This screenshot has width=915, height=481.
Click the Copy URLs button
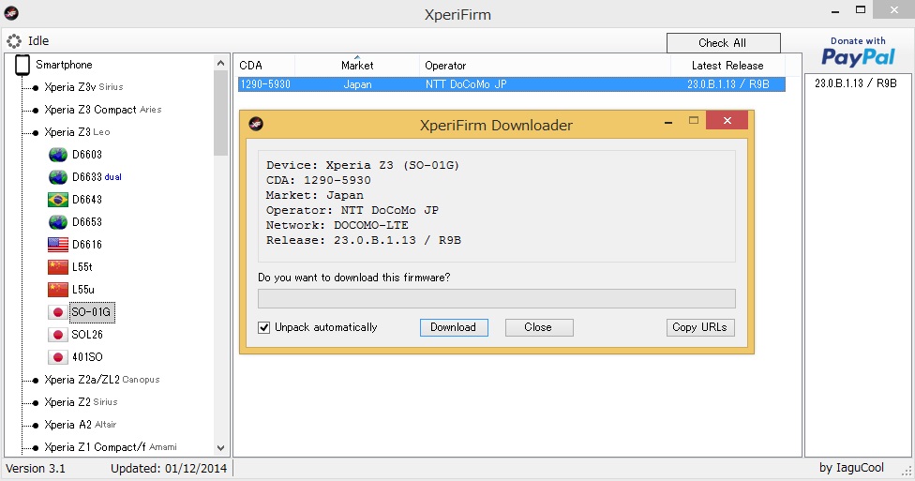[699, 327]
